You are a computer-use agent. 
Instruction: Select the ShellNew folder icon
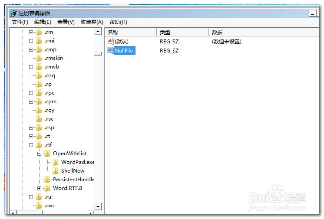(56, 171)
